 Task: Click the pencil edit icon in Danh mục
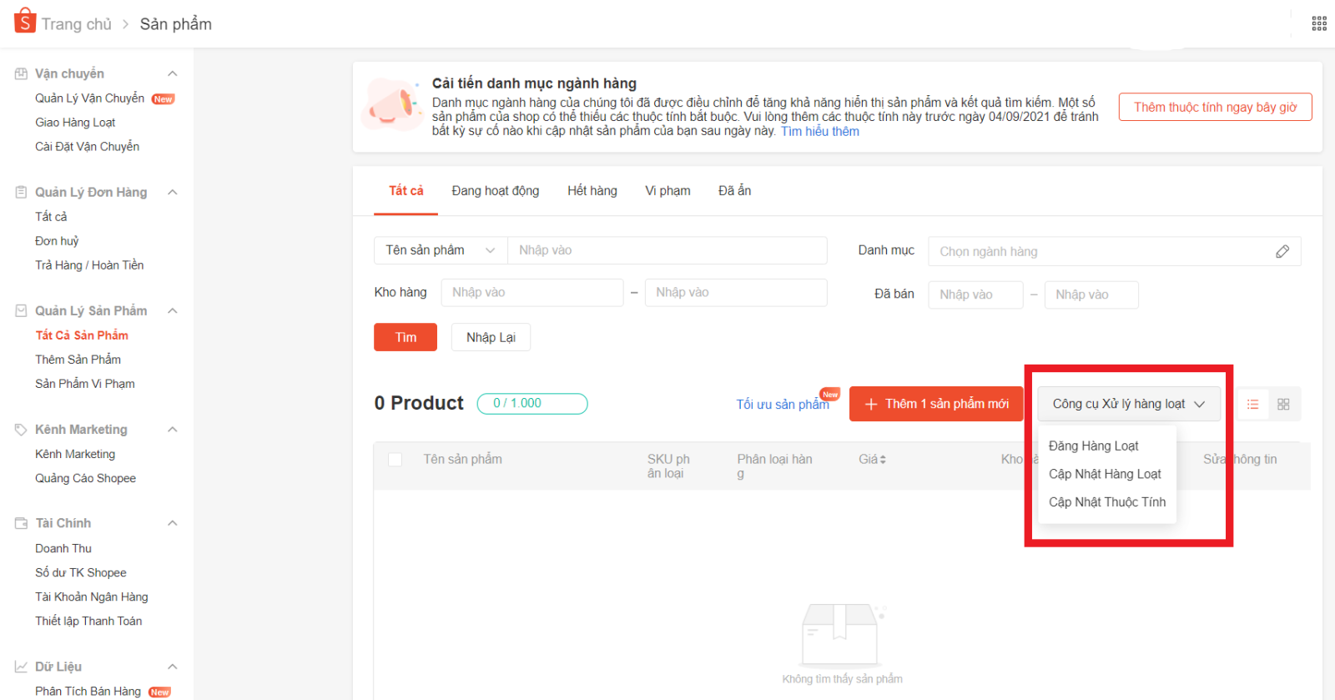coord(1282,252)
